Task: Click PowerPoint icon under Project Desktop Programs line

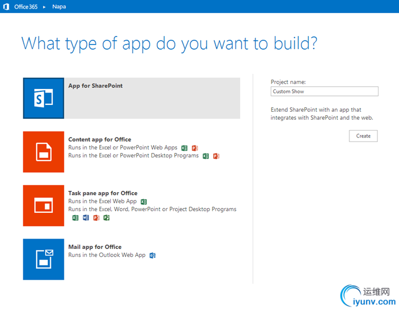Action: point(96,218)
